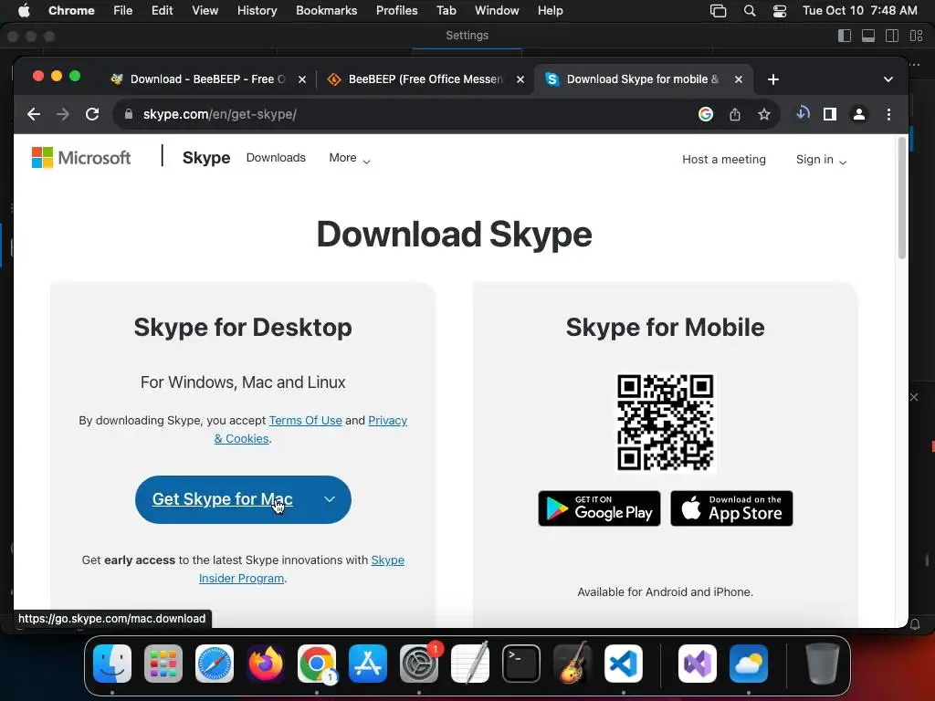Open the File menu
The height and width of the screenshot is (701, 935).
click(123, 10)
